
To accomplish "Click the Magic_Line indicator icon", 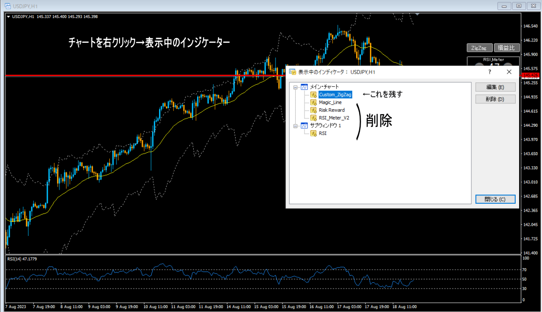I will 313,102.
